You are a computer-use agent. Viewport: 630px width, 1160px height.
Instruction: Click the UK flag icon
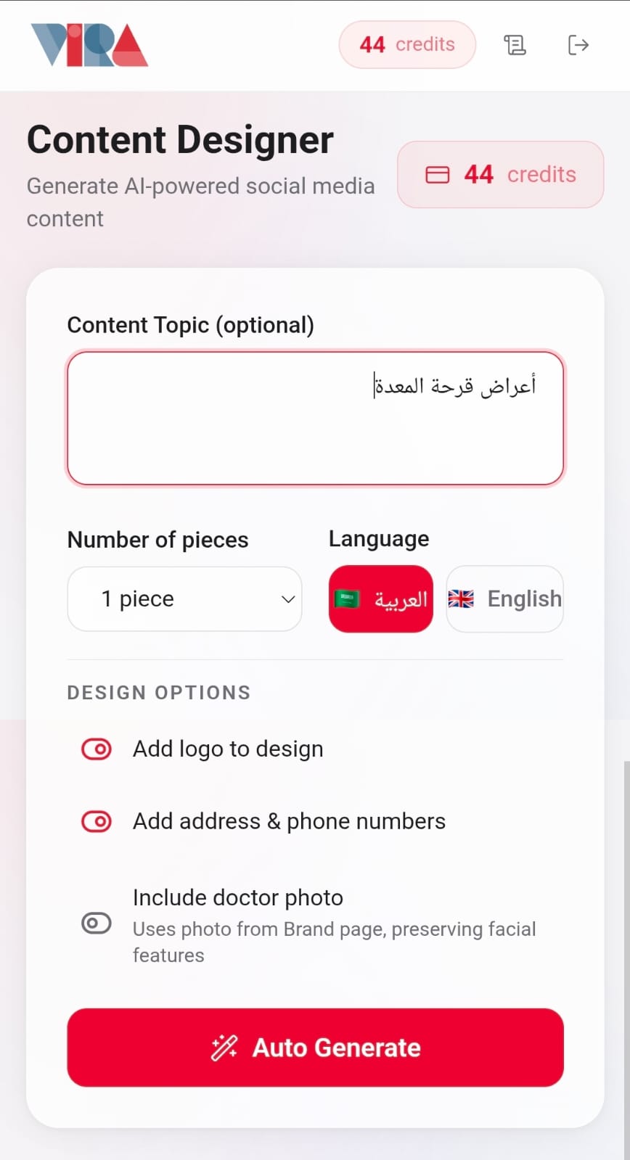tap(461, 599)
